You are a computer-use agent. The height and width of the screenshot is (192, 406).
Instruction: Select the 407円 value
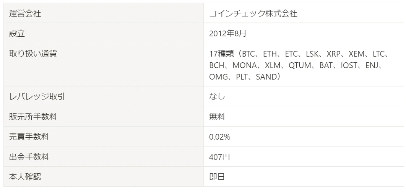[x=219, y=157]
